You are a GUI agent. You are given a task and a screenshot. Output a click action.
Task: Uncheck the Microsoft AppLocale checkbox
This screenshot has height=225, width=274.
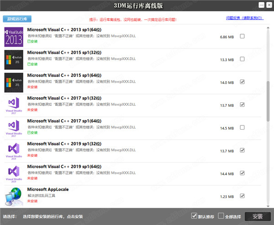pyautogui.click(x=242, y=196)
